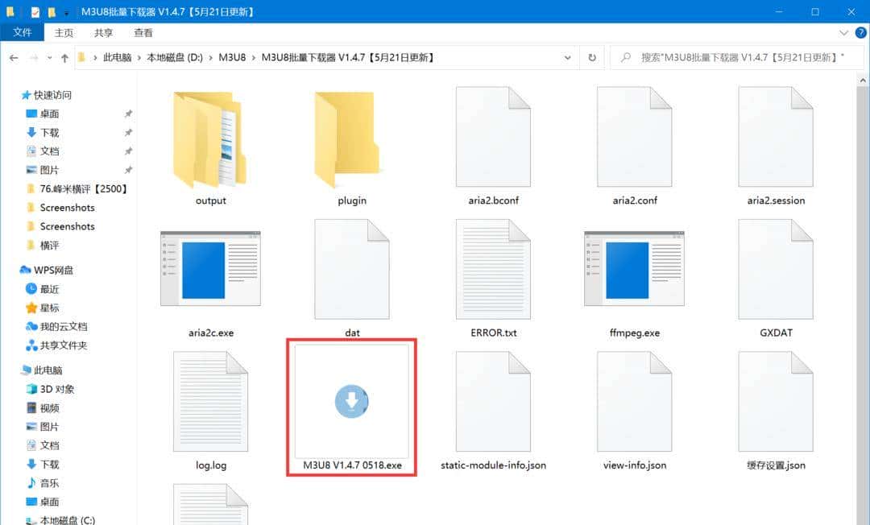Open the 76.峰米横评【2500】 folder
870x525 pixels.
(84, 188)
